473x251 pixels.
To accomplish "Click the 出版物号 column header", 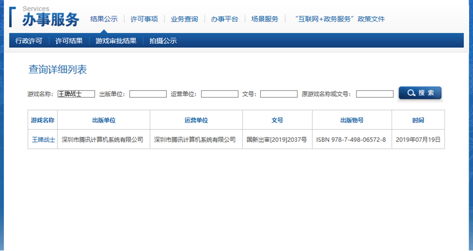I will pos(352,120).
